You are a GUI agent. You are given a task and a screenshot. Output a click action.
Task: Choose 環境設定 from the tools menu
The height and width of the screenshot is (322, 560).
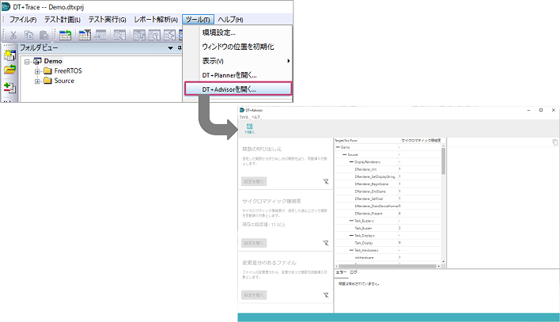pos(224,32)
